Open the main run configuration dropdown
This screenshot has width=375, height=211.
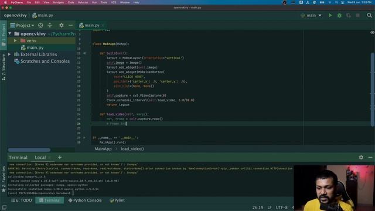pyautogui.click(x=311, y=15)
